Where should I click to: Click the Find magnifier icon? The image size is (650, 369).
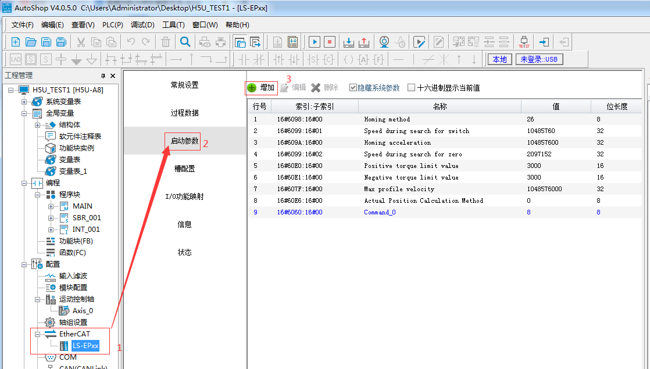pos(185,42)
